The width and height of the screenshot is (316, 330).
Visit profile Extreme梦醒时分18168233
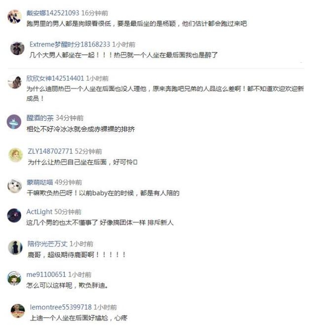pyautogui.click(x=70, y=45)
